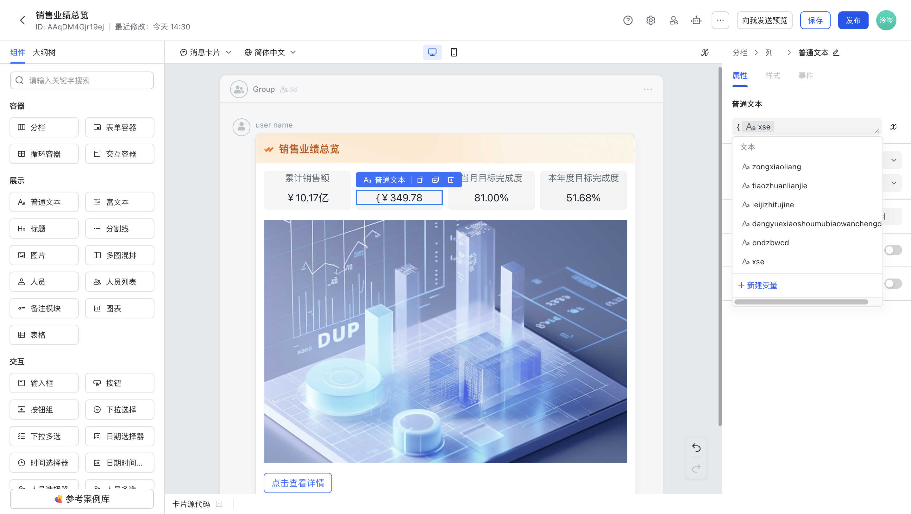This screenshot has width=911, height=514.
Task: Open the settings gear icon
Action: (x=650, y=21)
